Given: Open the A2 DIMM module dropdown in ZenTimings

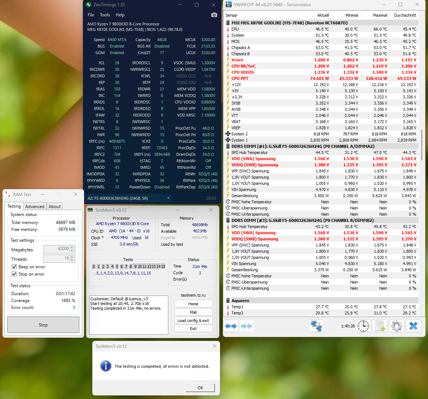Looking at the screenshot, I should coord(128,198).
